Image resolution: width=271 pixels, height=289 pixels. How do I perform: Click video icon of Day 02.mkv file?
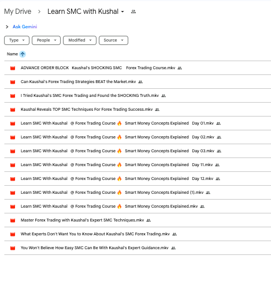coord(13,137)
